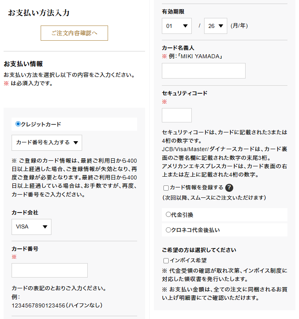Select the クレジットカード radio button

(x=18, y=124)
